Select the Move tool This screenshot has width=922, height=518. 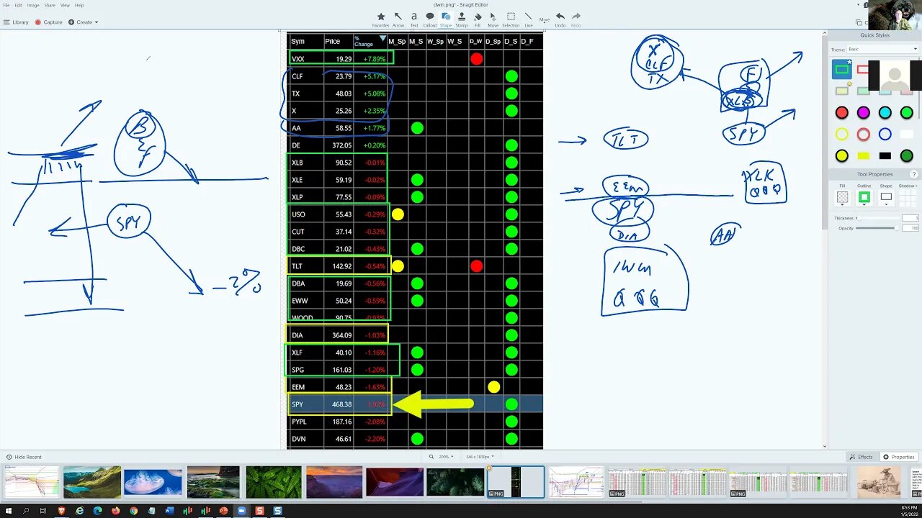(493, 19)
